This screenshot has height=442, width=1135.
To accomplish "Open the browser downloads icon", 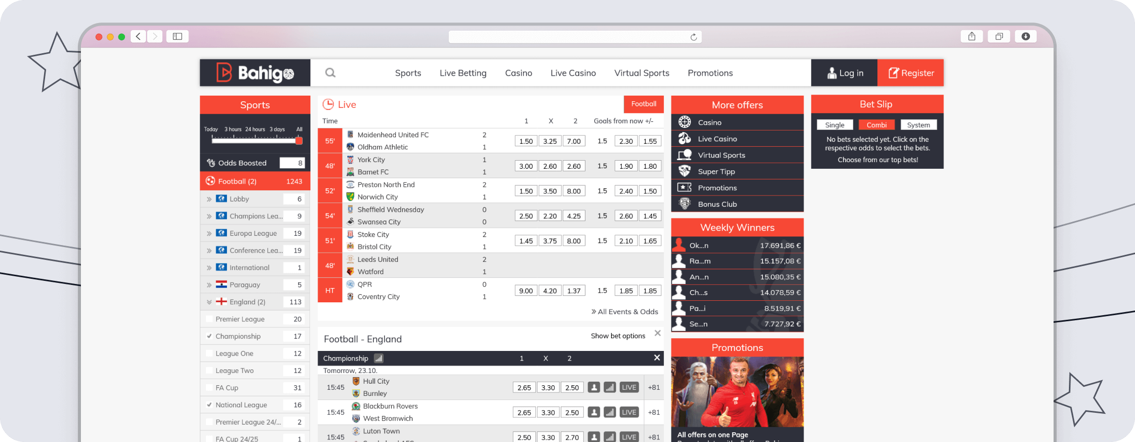I will 1026,36.
